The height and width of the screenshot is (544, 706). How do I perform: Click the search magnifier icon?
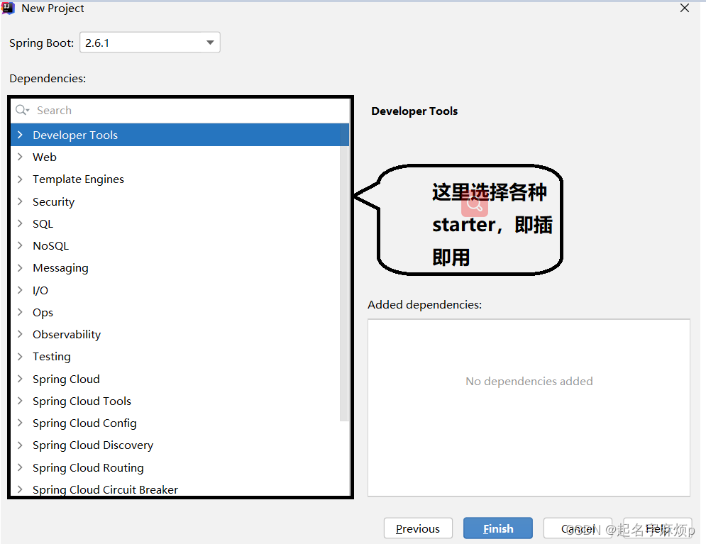(x=21, y=110)
